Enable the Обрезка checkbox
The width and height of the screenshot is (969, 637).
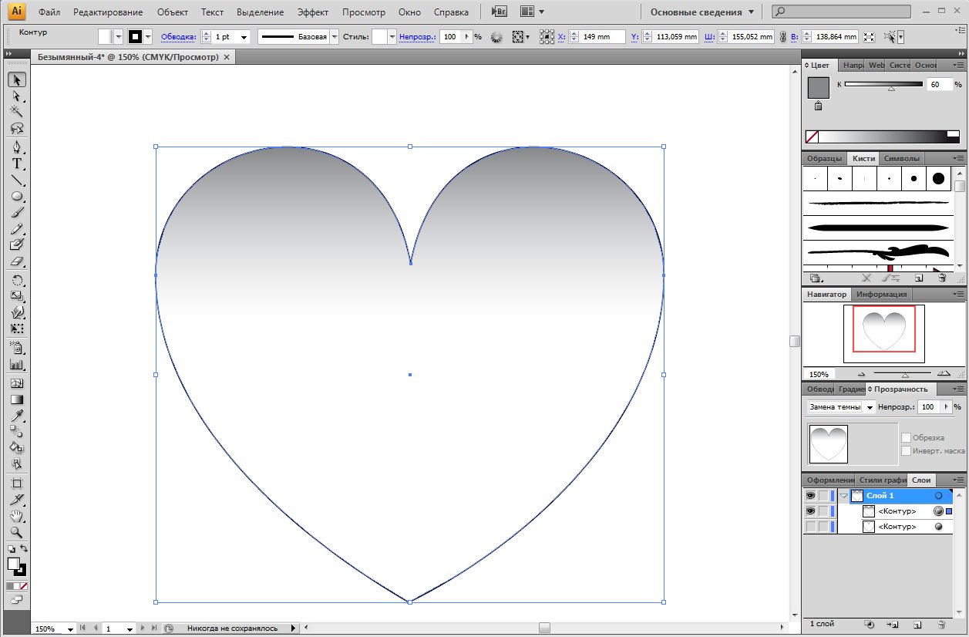pos(906,437)
